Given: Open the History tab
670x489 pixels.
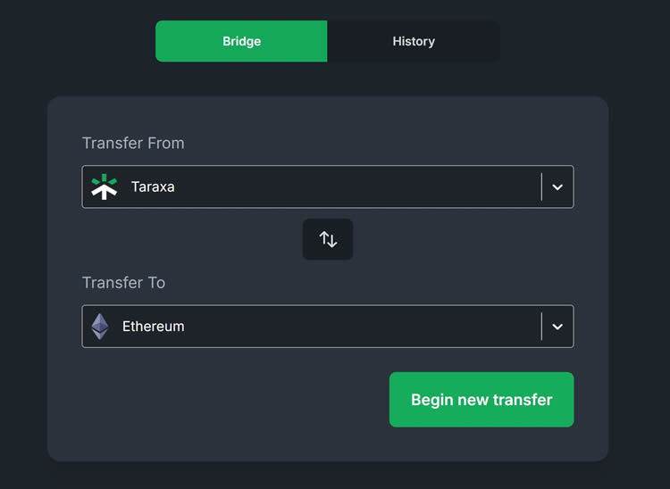Looking at the screenshot, I should 414,41.
